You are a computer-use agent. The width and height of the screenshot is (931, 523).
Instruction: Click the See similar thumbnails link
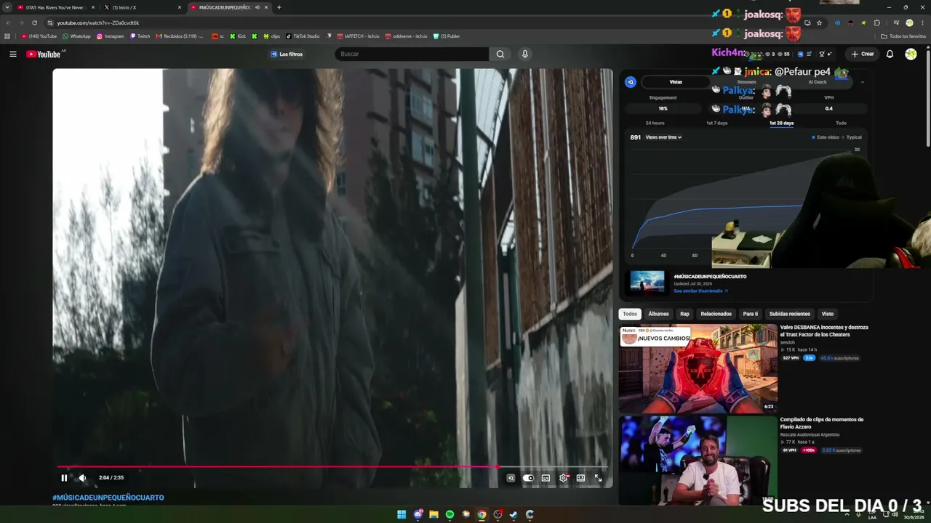click(x=700, y=291)
